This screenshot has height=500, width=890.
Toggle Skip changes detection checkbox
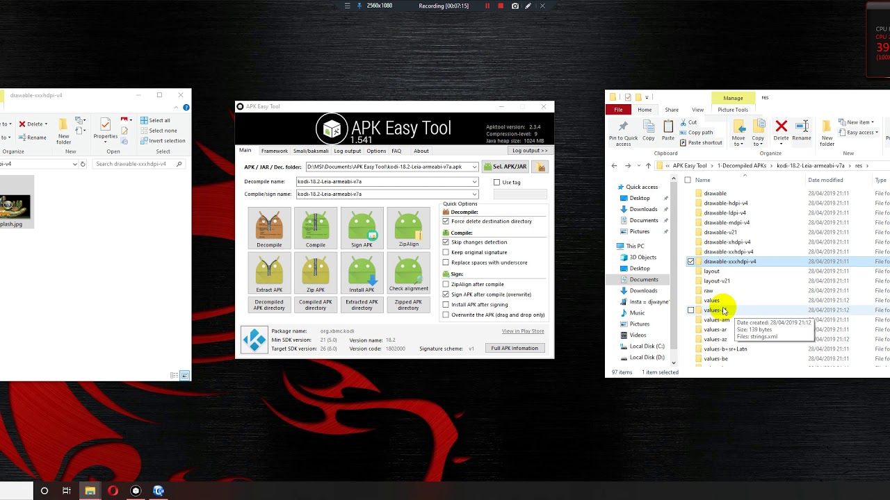click(x=446, y=242)
